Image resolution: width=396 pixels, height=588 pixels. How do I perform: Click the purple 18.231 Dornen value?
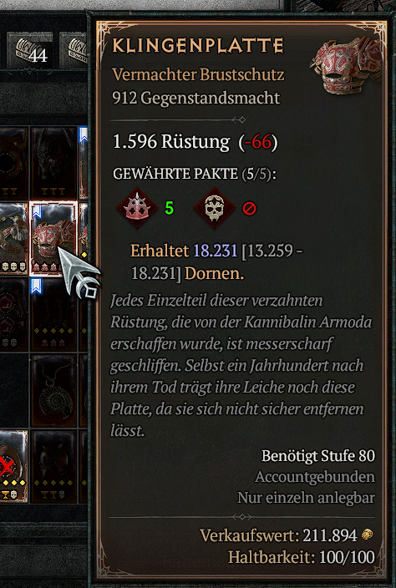tap(216, 251)
